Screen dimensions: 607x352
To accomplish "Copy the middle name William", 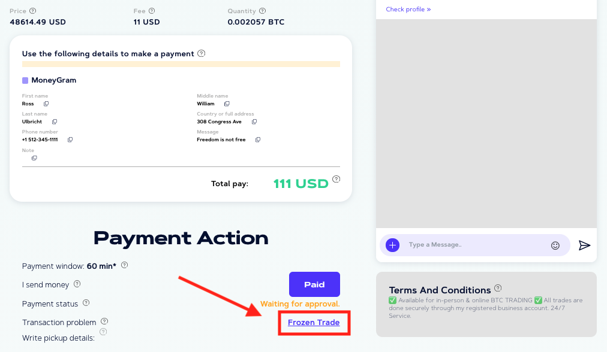I will click(x=227, y=104).
